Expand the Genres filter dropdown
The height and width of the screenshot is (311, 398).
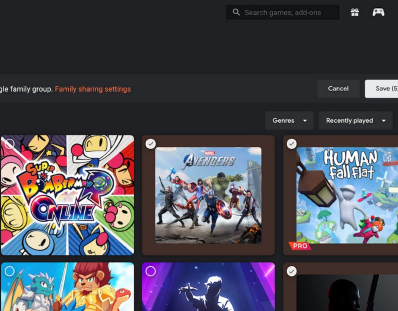click(x=290, y=121)
